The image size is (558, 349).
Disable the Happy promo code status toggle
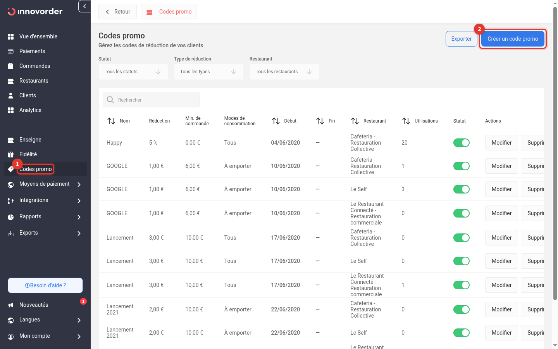pyautogui.click(x=462, y=143)
